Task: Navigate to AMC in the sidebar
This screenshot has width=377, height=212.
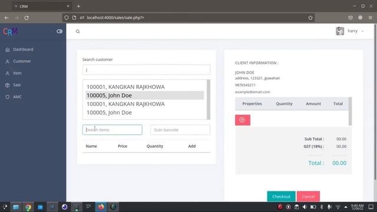Action: coord(17,97)
